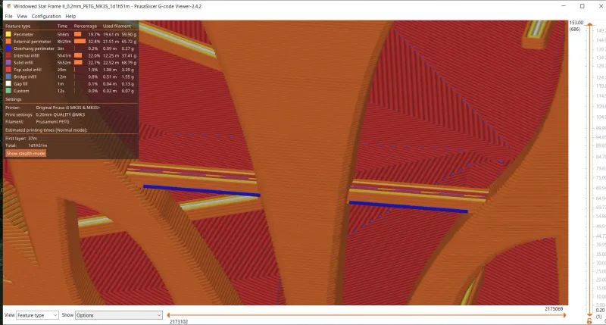Screen dimensions: 606x325
Task: Click the orange External perimeter legend swatch
Action: pos(8,41)
